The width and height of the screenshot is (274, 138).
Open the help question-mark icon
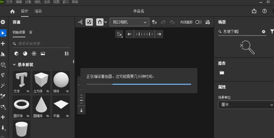[264, 11]
